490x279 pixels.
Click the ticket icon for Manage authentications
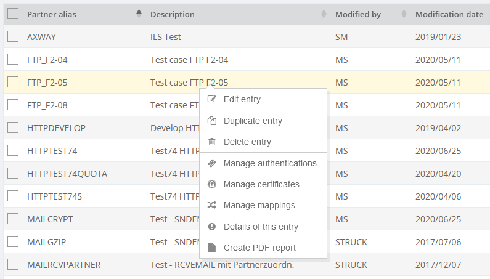[212, 163]
